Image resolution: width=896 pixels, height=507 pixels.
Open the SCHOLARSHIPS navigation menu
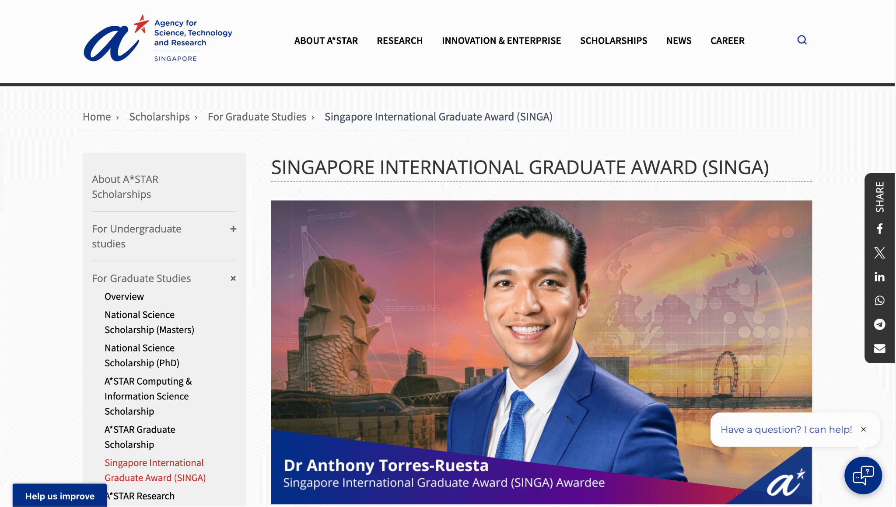(613, 40)
